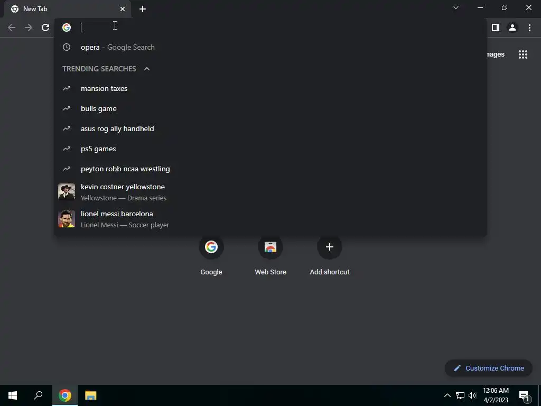Open Chrome's three-dot menu
This screenshot has height=406, width=541.
(x=529, y=27)
